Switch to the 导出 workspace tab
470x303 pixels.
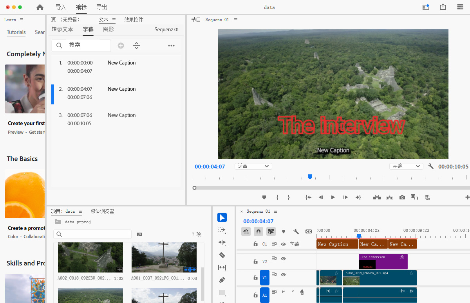101,7
